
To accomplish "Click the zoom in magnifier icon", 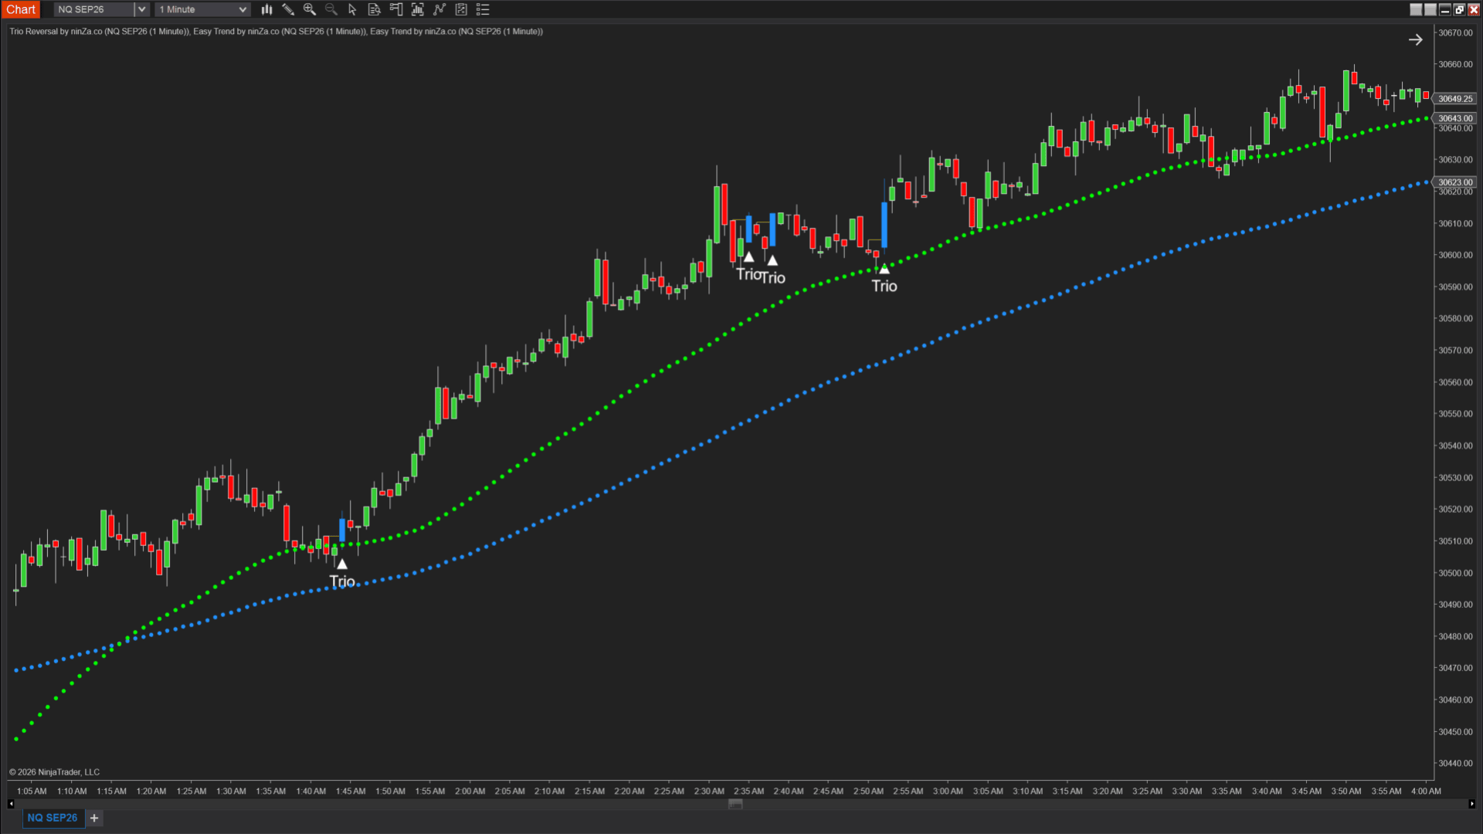I will pyautogui.click(x=310, y=9).
